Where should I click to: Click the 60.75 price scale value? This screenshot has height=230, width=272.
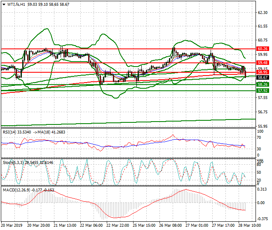click(263, 40)
